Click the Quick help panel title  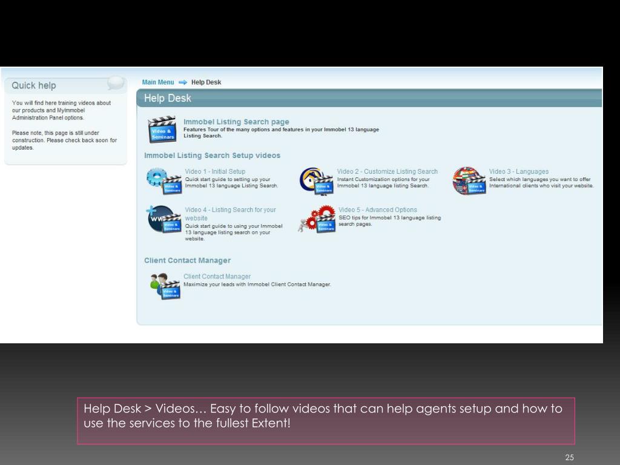click(x=34, y=85)
